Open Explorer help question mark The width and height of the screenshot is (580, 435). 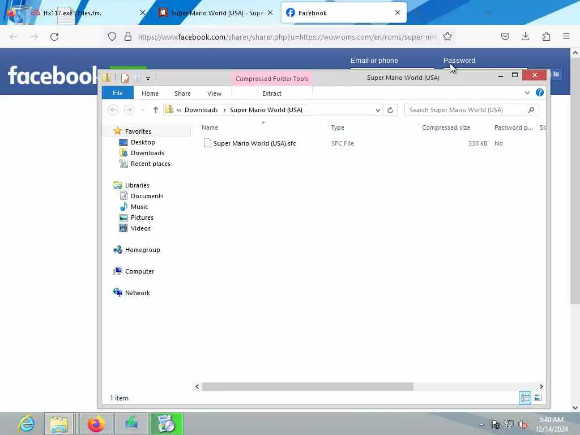click(x=540, y=92)
